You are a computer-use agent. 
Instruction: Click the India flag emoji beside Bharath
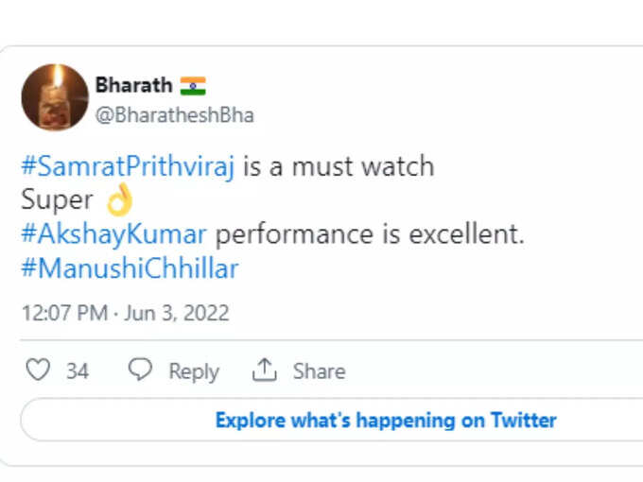[193, 86]
